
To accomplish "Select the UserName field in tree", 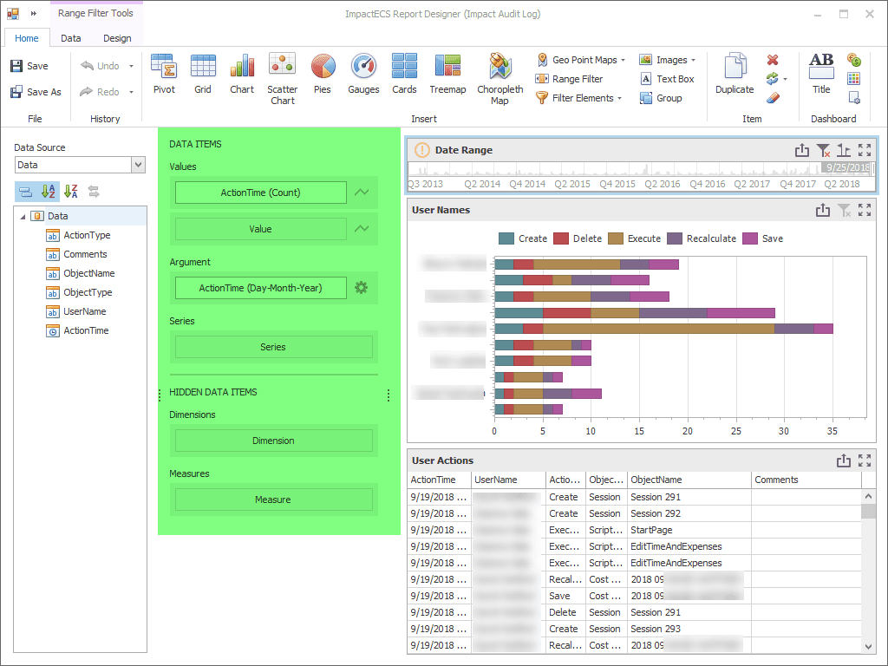I will (84, 311).
